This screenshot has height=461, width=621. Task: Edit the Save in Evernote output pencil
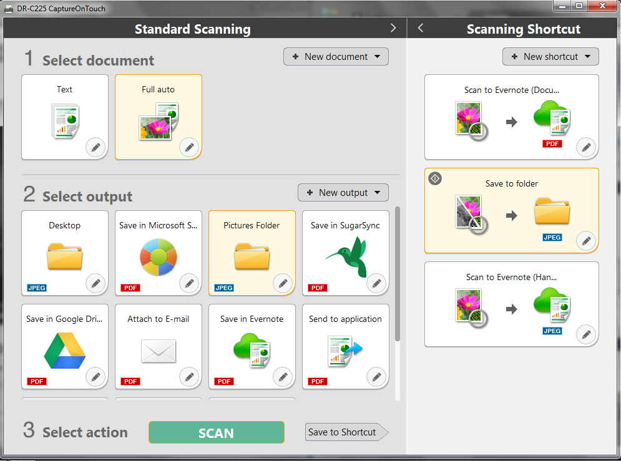(x=283, y=377)
